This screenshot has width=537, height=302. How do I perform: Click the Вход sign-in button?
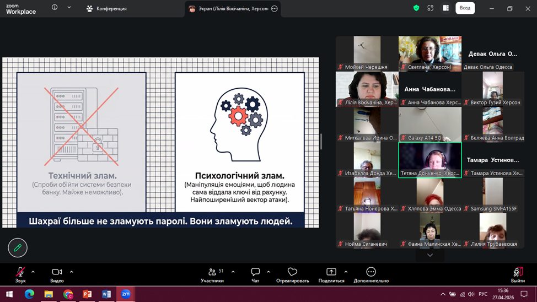coord(465,8)
